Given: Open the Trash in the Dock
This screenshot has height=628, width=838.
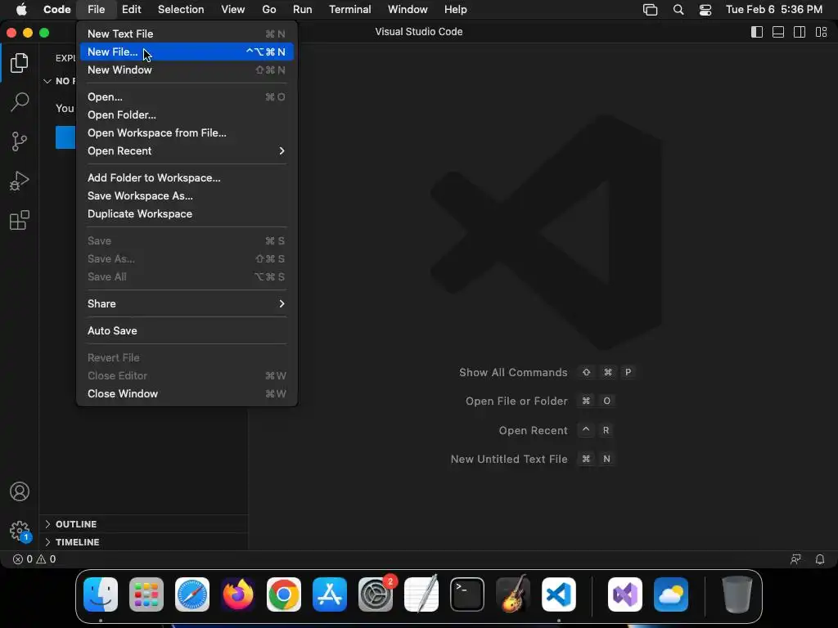Looking at the screenshot, I should (x=737, y=594).
